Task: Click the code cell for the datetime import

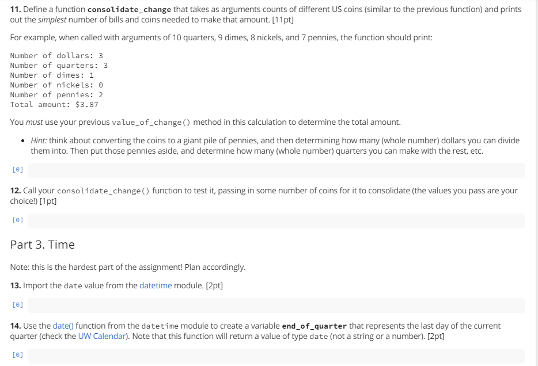Action: click(x=275, y=304)
